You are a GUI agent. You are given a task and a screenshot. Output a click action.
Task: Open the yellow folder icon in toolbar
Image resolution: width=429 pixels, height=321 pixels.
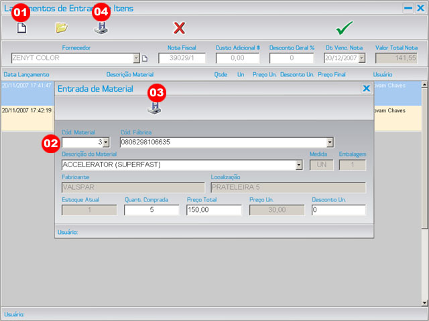pos(62,28)
